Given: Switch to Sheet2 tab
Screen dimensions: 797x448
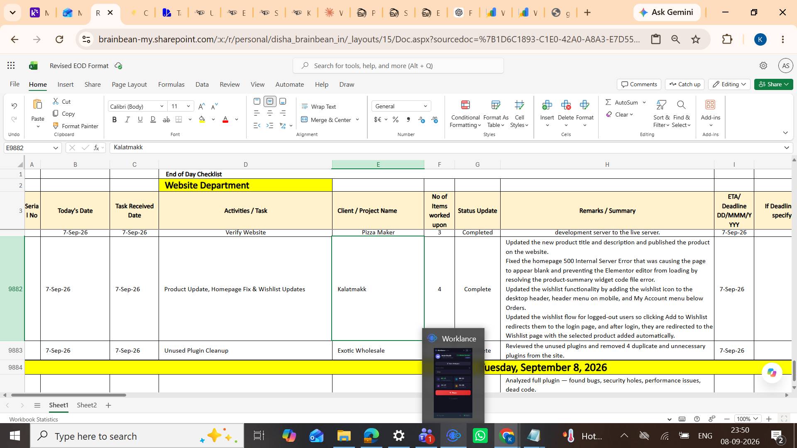Looking at the screenshot, I should (87, 405).
